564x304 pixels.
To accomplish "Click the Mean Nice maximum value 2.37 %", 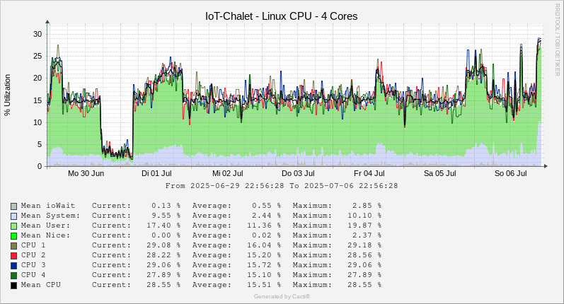I will tap(367, 235).
